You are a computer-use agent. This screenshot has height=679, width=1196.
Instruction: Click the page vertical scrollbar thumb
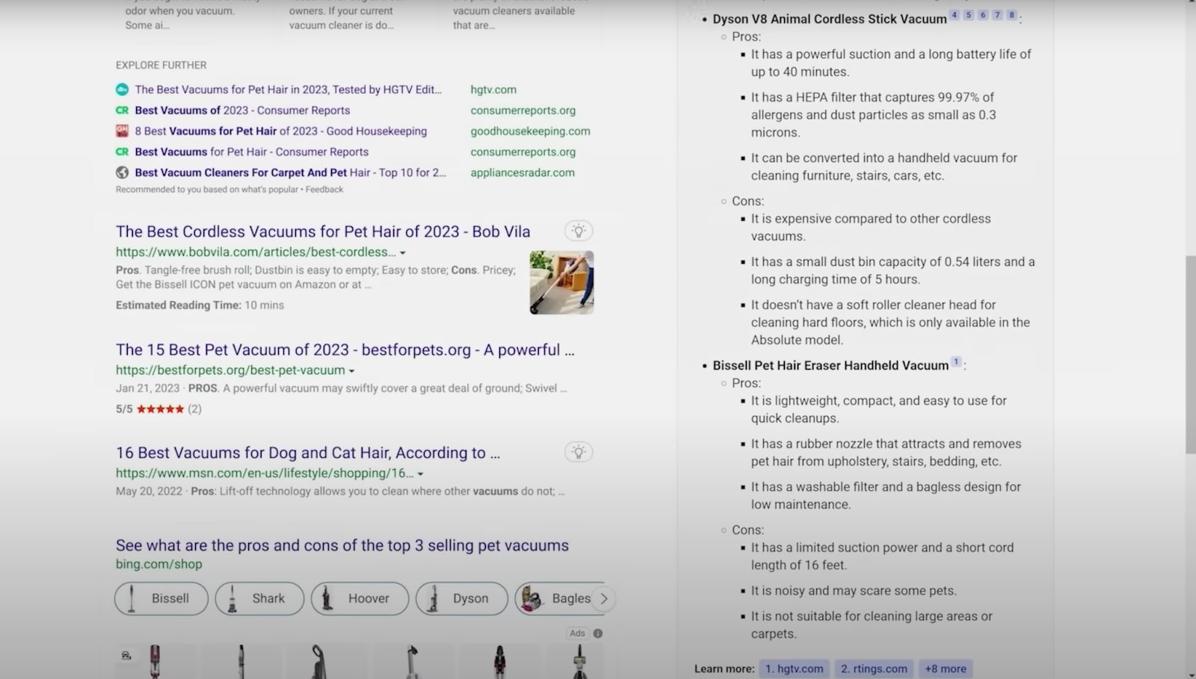(1190, 355)
